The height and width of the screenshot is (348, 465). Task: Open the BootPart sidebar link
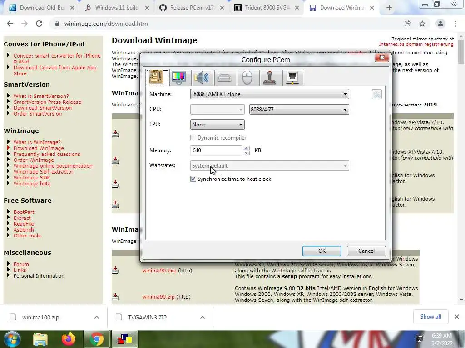click(x=24, y=212)
